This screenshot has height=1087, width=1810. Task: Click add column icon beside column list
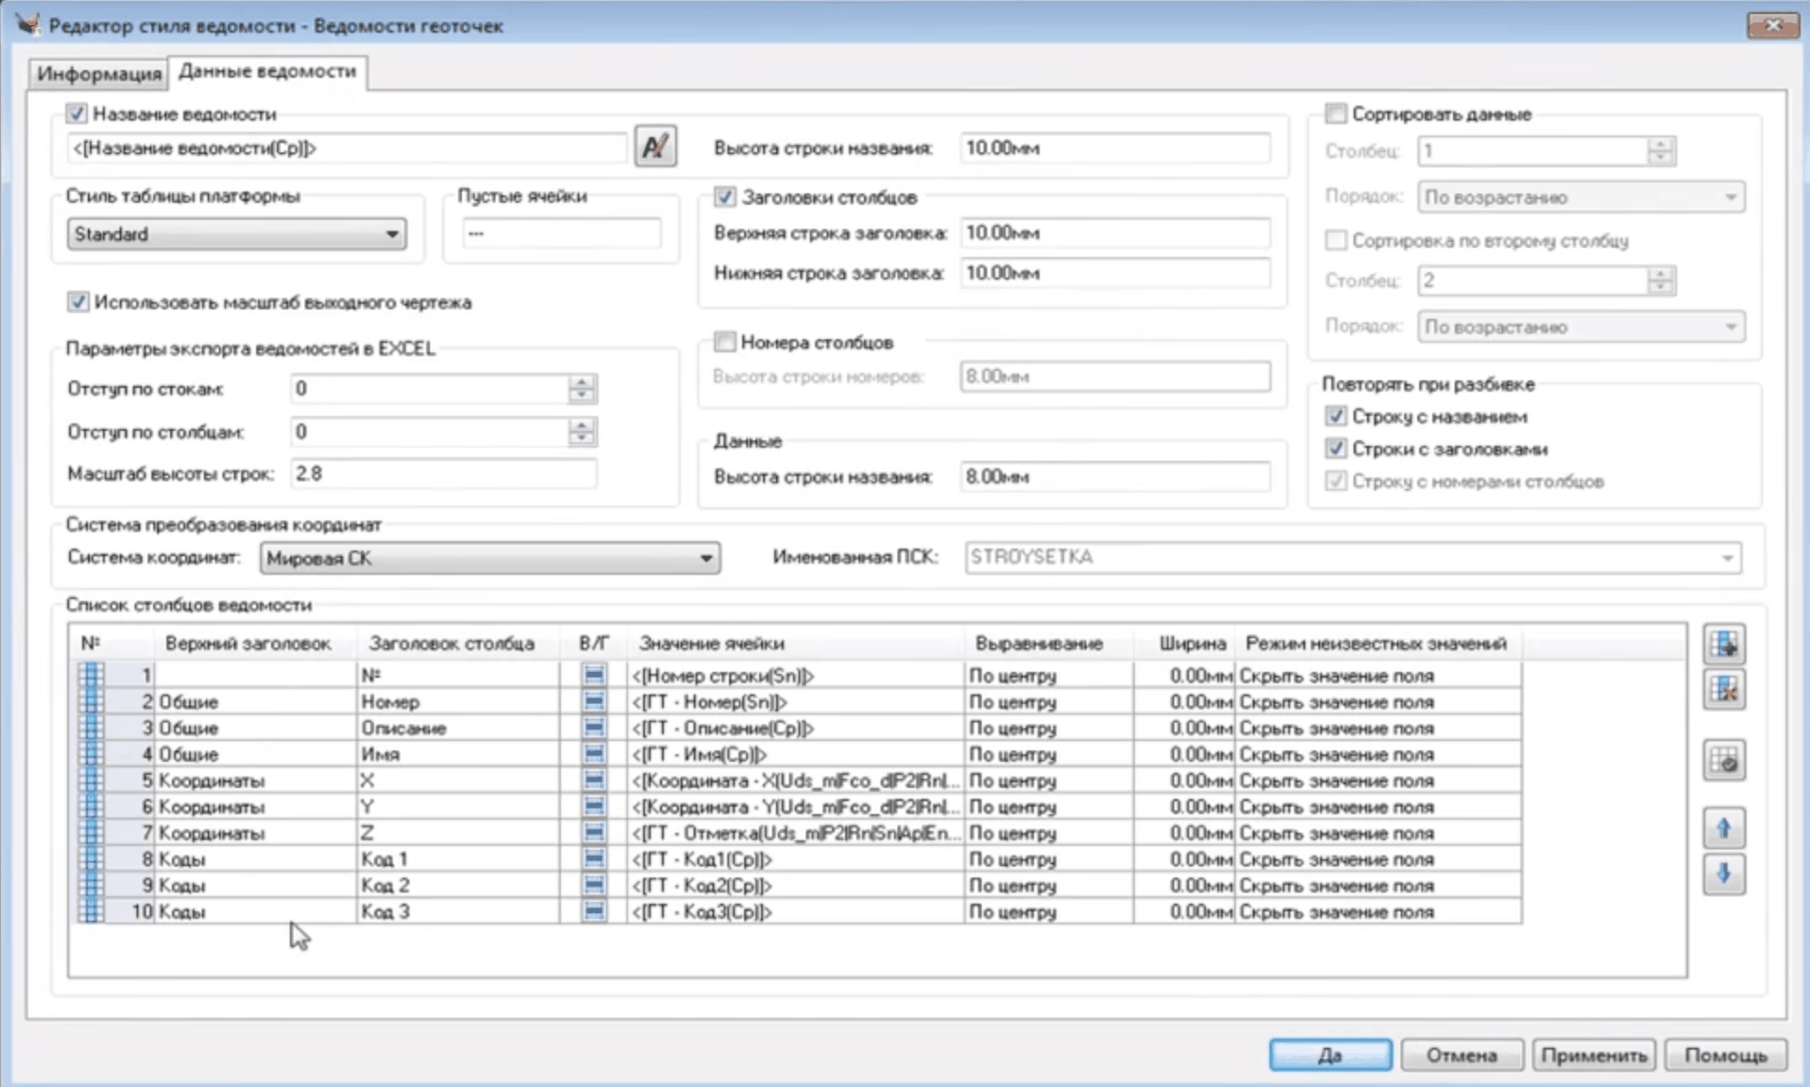tap(1724, 644)
